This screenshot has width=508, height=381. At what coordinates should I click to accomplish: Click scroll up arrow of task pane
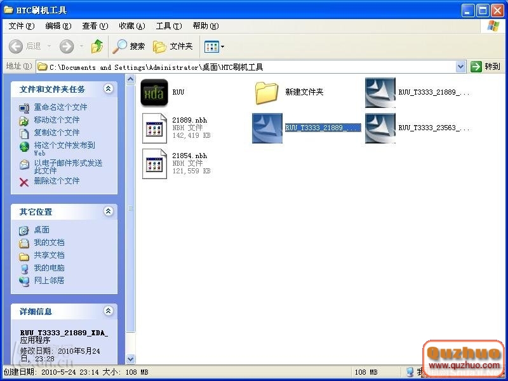click(130, 79)
